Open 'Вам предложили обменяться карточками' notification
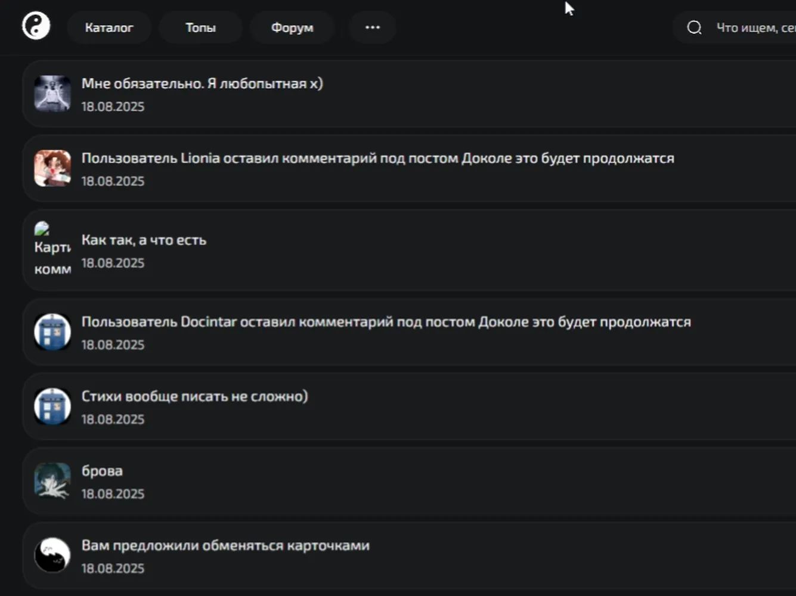796x596 pixels. [225, 545]
